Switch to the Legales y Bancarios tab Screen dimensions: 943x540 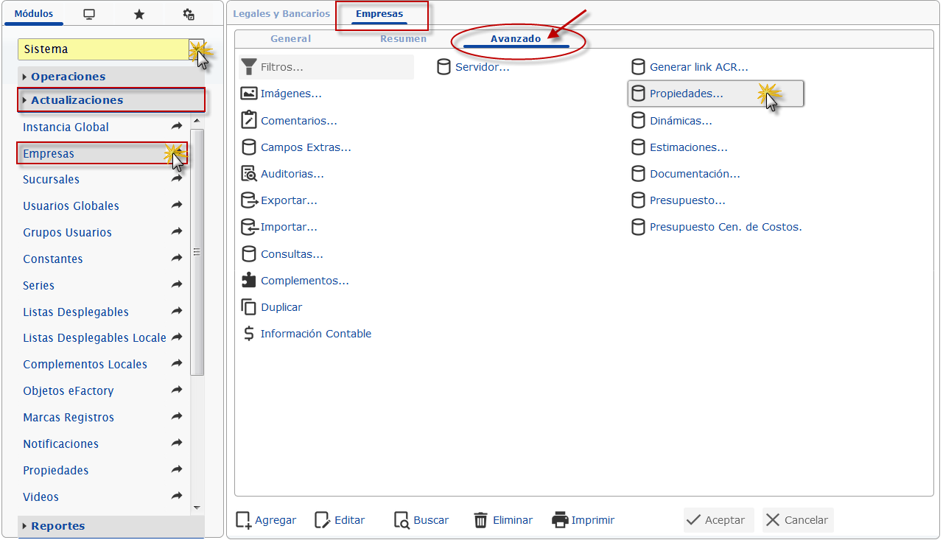(281, 14)
